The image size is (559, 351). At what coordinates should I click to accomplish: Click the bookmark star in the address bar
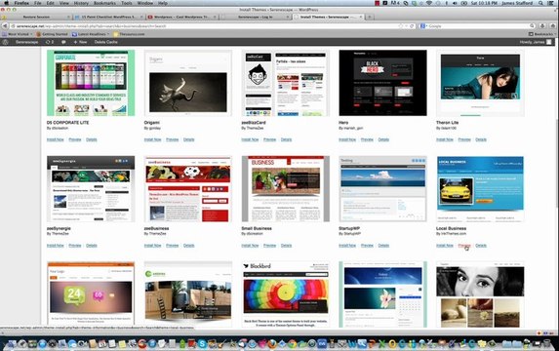point(401,26)
